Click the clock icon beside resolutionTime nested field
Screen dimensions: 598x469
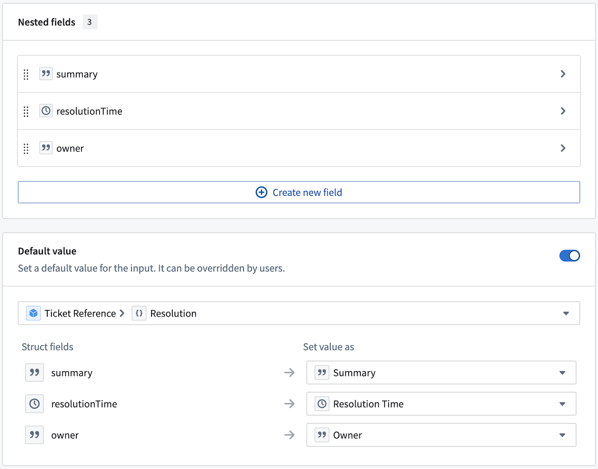pos(46,111)
